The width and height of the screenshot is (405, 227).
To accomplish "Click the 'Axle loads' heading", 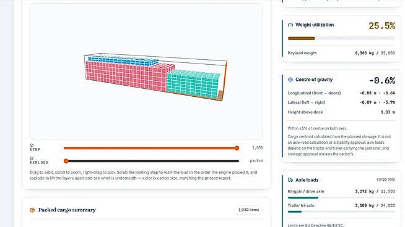I will point(307,180).
